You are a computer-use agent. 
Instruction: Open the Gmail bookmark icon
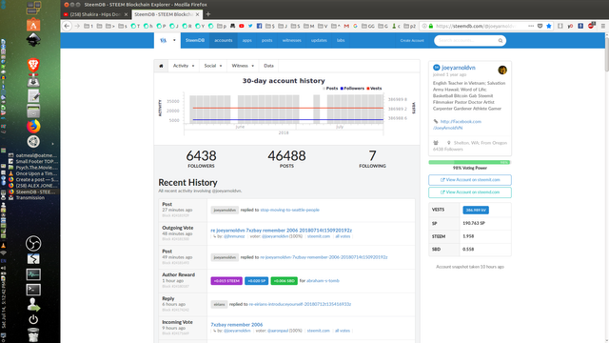pos(346,26)
